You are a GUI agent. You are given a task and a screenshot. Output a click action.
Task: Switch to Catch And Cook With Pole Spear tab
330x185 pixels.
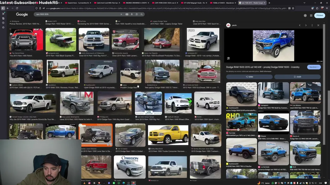pyautogui.click(x=107, y=3)
